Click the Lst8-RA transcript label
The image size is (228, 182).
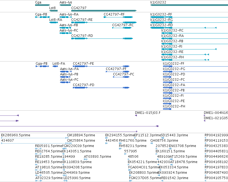[56, 20]
